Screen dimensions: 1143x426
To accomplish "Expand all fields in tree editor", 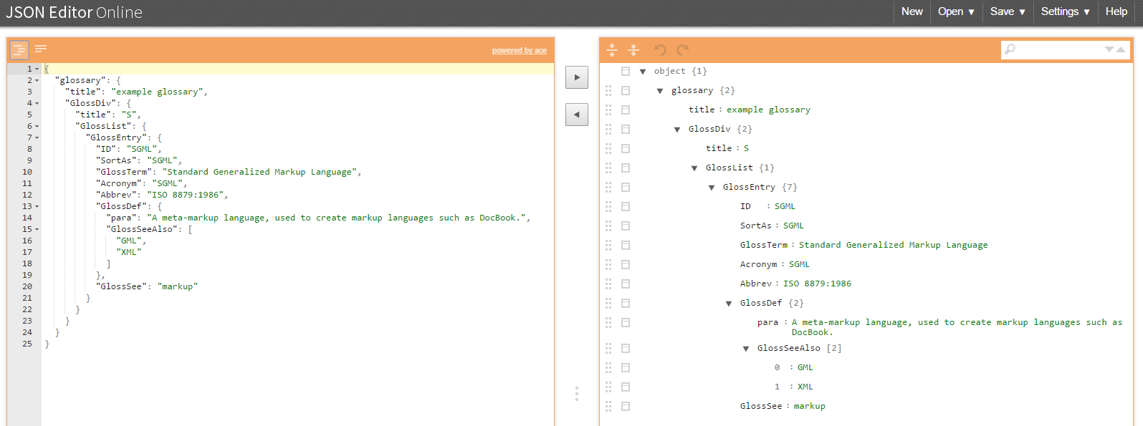I will [x=612, y=49].
